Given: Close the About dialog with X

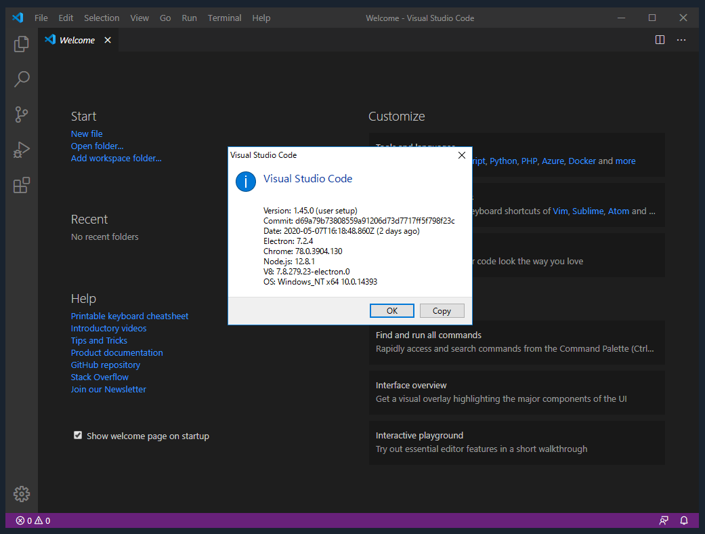Looking at the screenshot, I should (461, 155).
